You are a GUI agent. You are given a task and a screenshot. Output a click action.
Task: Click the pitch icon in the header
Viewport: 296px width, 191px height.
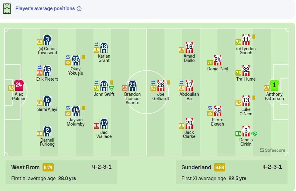tap(7, 9)
